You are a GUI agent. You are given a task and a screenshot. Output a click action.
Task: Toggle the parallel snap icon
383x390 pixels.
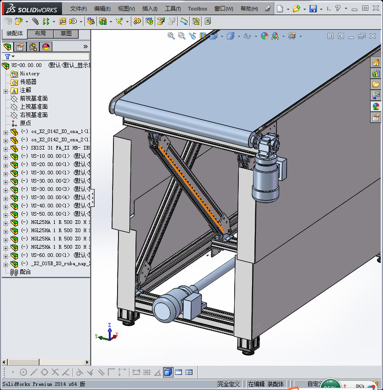coord(101,373)
